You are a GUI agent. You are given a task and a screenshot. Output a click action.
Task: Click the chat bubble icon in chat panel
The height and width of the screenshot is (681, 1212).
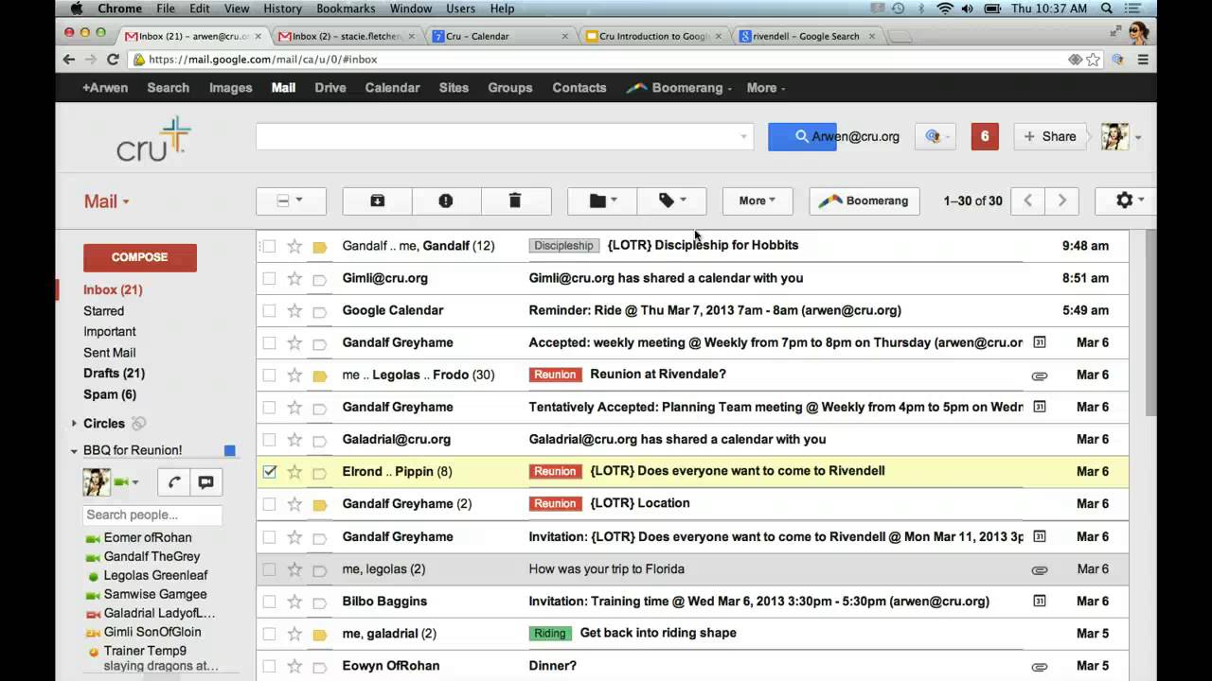pos(205,482)
